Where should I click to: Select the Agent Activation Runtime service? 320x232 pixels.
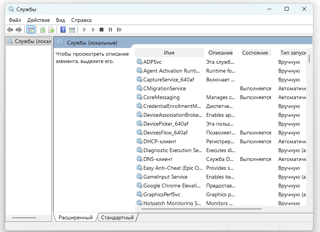tap(221, 71)
